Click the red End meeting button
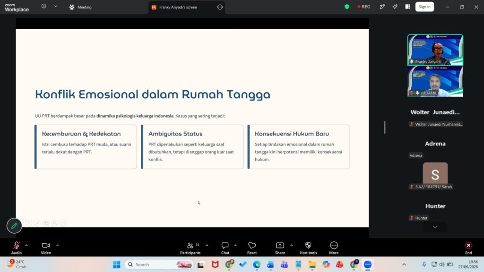Viewport: 484px width, 272px height. pyautogui.click(x=468, y=247)
